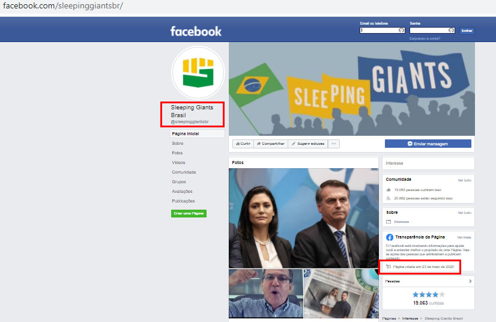Open Avaliações in the left sidebar

pyautogui.click(x=182, y=192)
